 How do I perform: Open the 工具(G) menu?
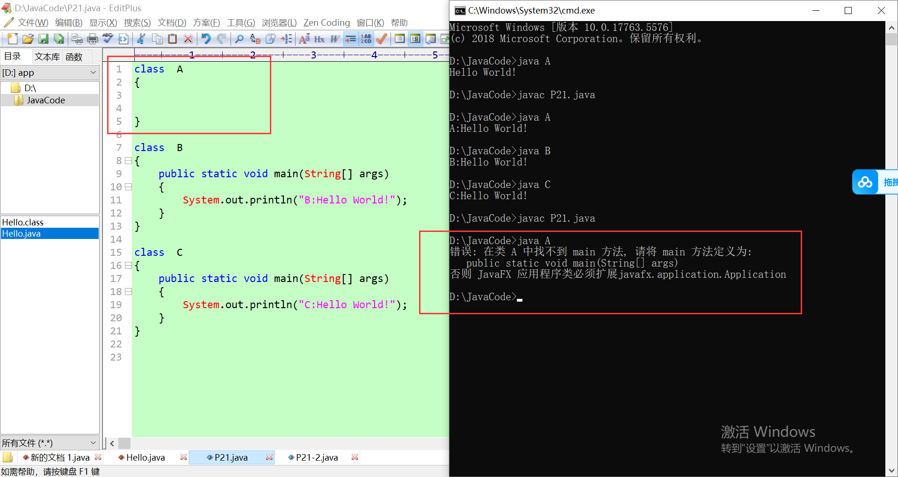[241, 22]
